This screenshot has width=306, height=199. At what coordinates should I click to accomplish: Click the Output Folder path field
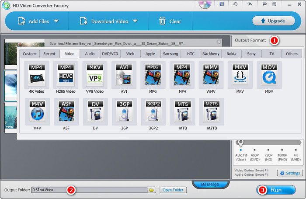89,190
